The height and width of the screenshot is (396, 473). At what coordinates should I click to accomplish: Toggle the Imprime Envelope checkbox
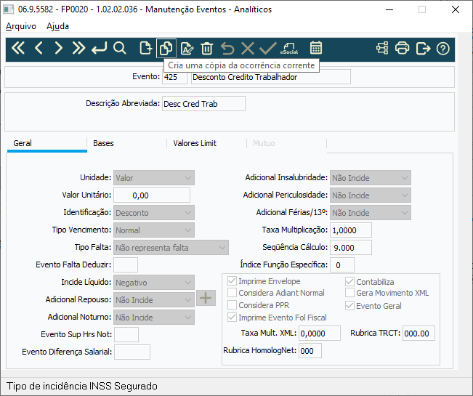pos(233,281)
